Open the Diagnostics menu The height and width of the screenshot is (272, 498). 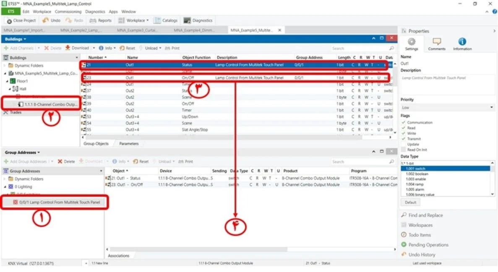pyautogui.click(x=95, y=11)
